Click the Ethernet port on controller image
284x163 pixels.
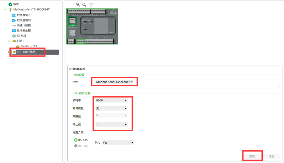tap(72, 21)
